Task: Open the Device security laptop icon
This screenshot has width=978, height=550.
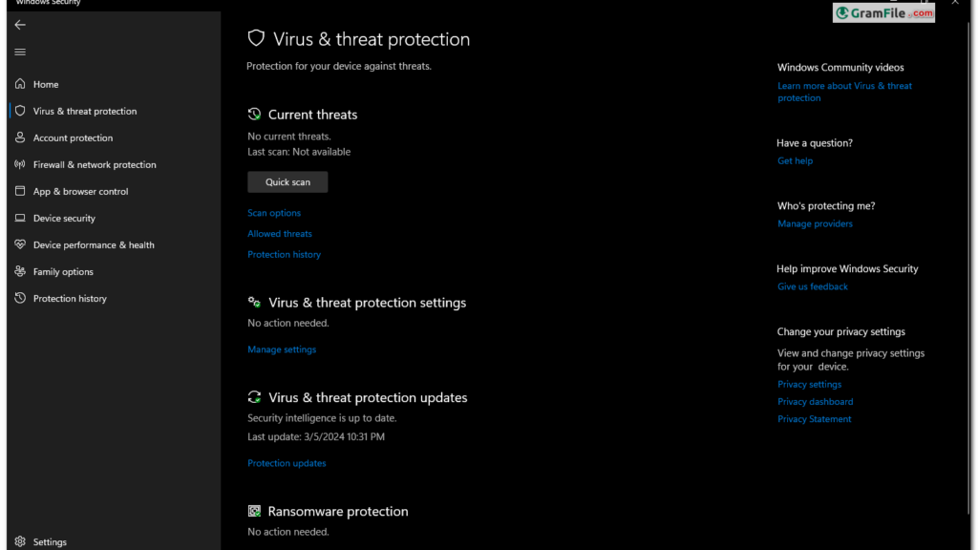Action: click(20, 218)
